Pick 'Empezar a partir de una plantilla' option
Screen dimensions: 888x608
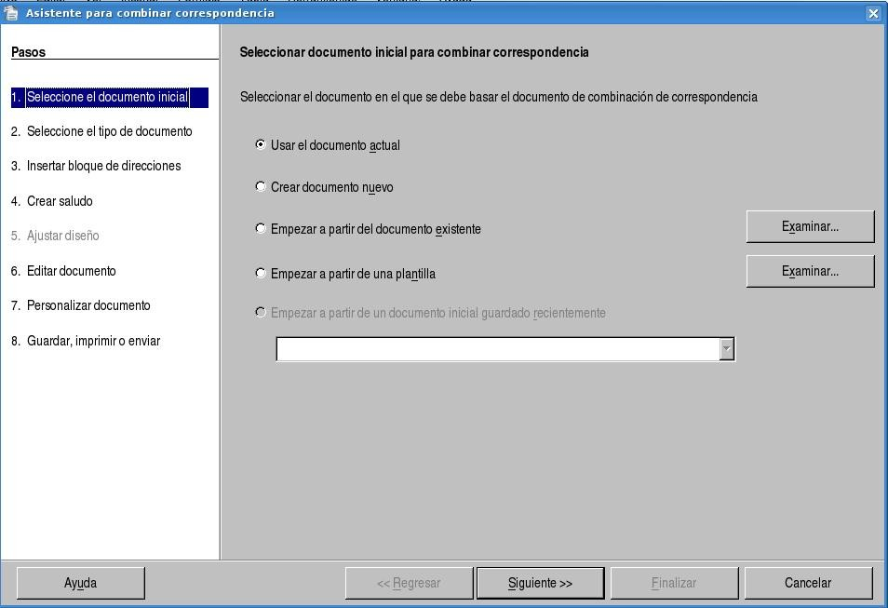[x=261, y=274]
